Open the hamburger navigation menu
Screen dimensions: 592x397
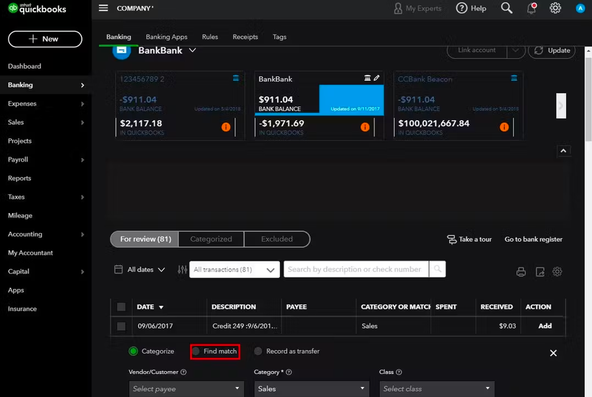tap(104, 8)
